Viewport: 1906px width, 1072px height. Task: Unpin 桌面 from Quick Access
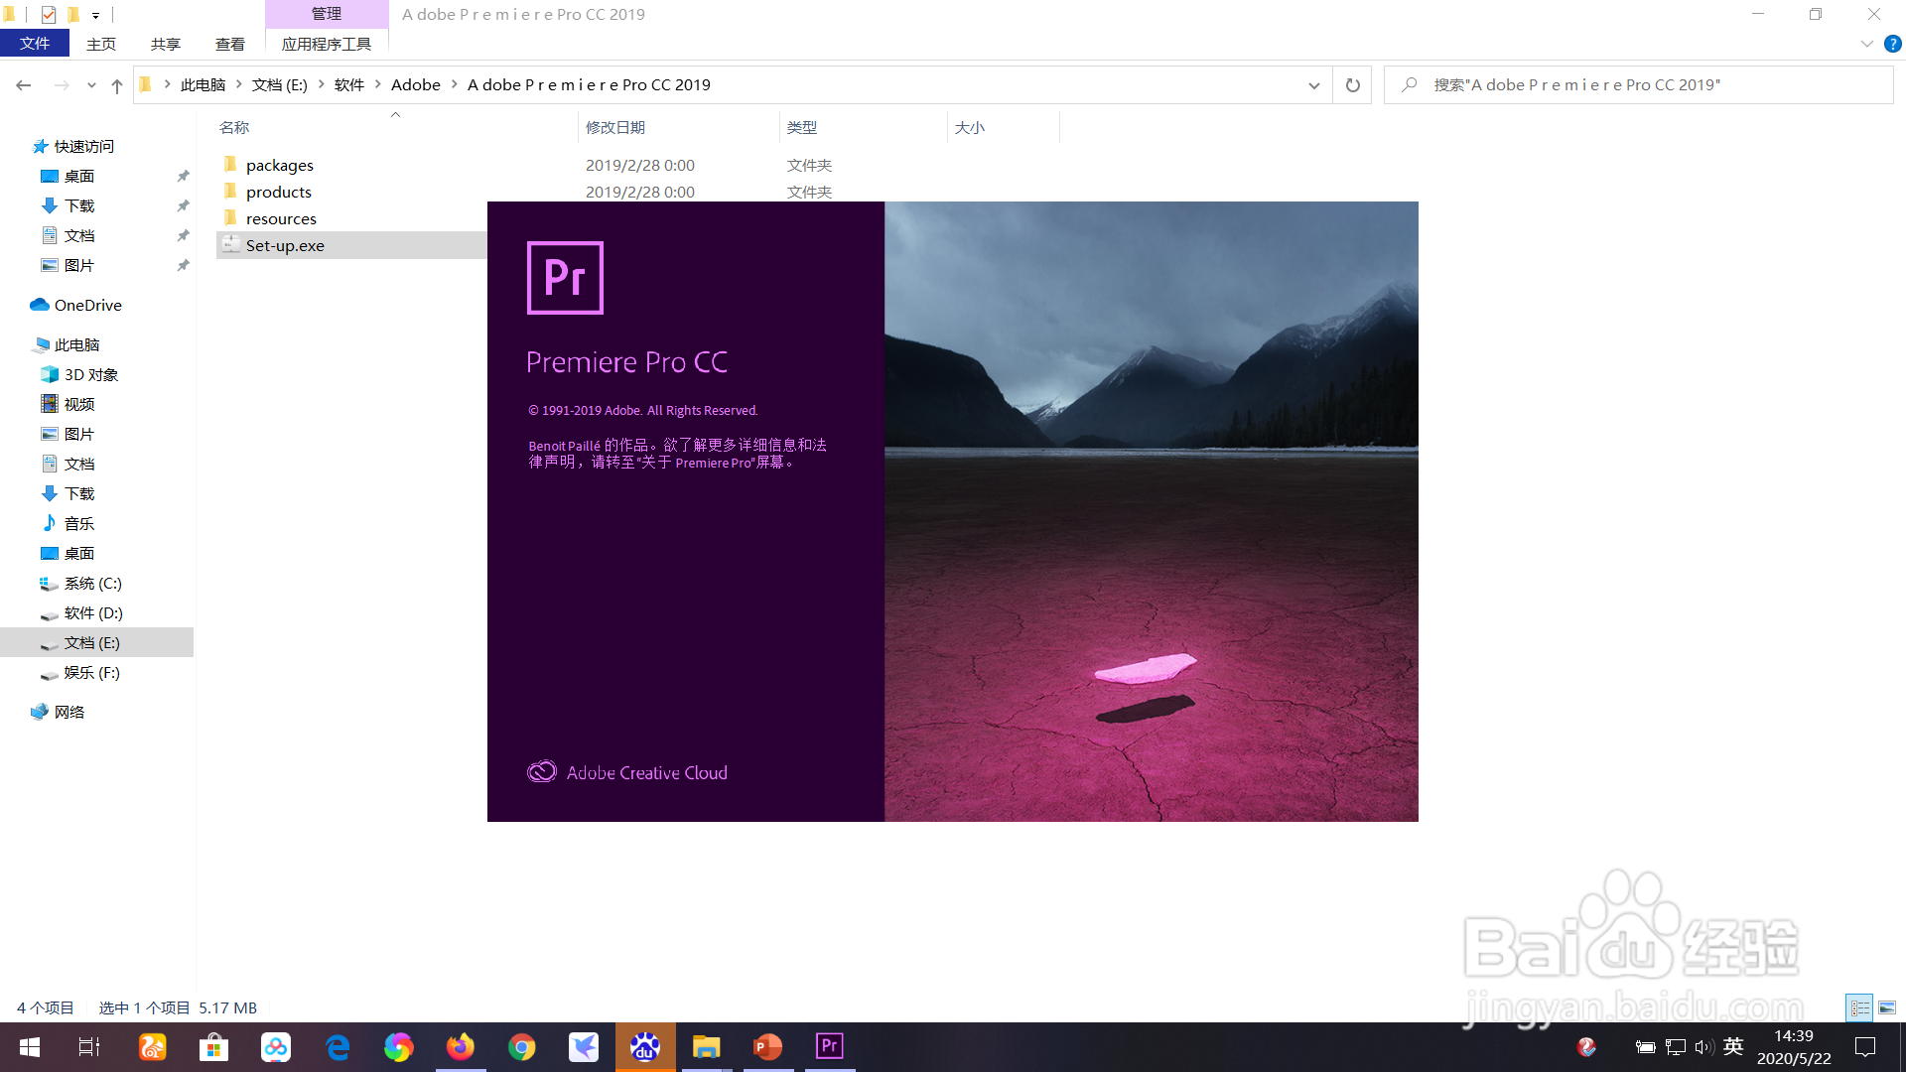(183, 176)
